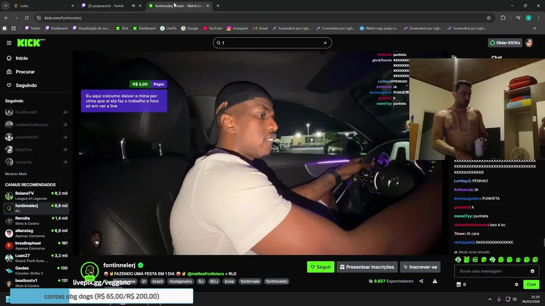Click the Inscrever-se button
The image size is (545, 306).
pos(420,267)
